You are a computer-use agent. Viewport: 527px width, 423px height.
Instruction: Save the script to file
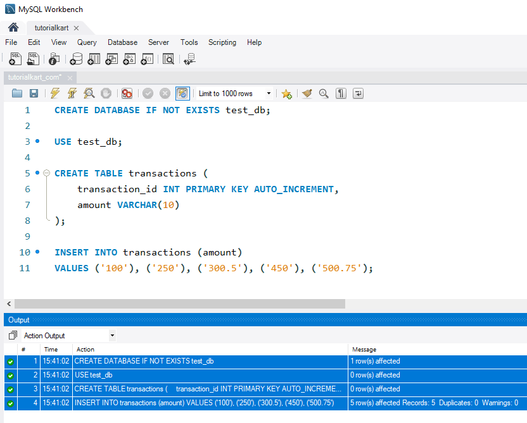pos(34,93)
